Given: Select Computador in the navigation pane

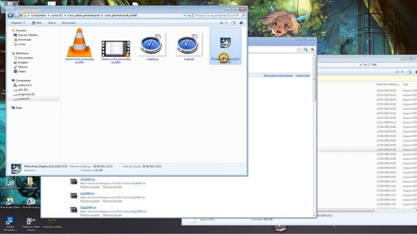Looking at the screenshot, I should point(22,81).
